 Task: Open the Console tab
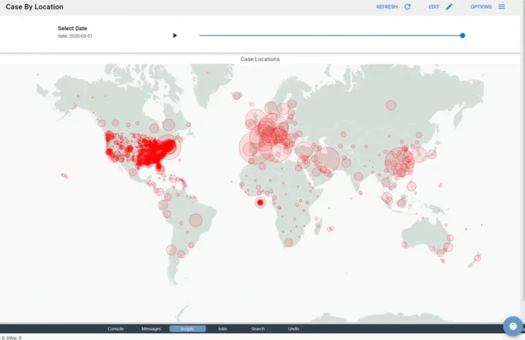116,328
